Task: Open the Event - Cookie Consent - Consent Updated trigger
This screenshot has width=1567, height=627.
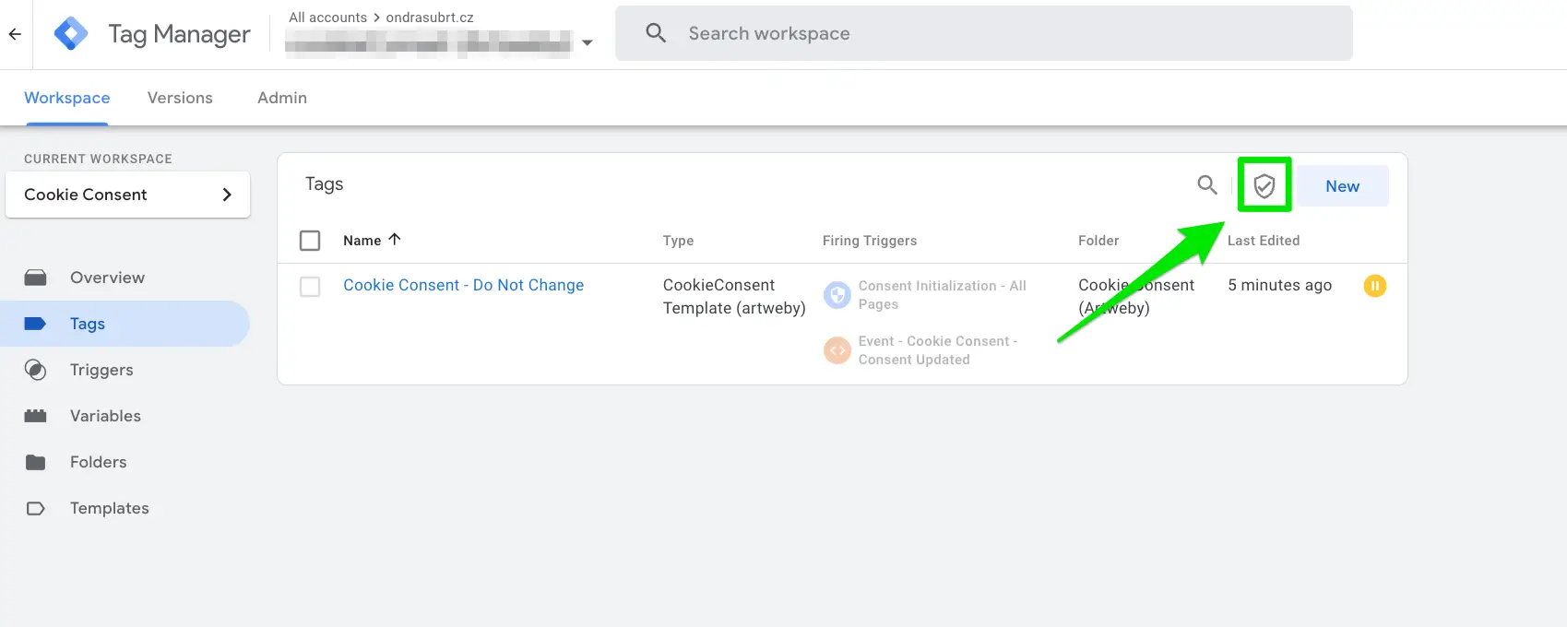Action: tap(938, 350)
